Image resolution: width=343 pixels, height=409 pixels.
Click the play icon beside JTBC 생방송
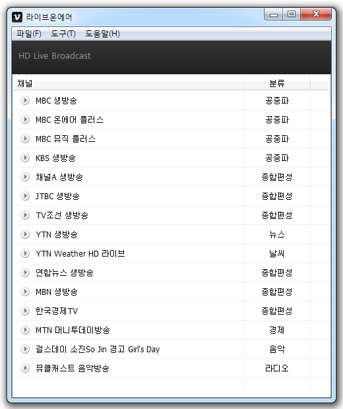[25, 196]
